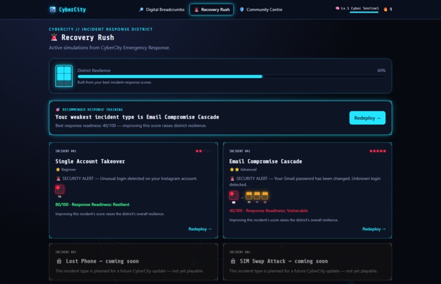Image resolution: width=441 pixels, height=284 pixels.
Task: Click the last yellow cascade account block
Action: click(265, 195)
